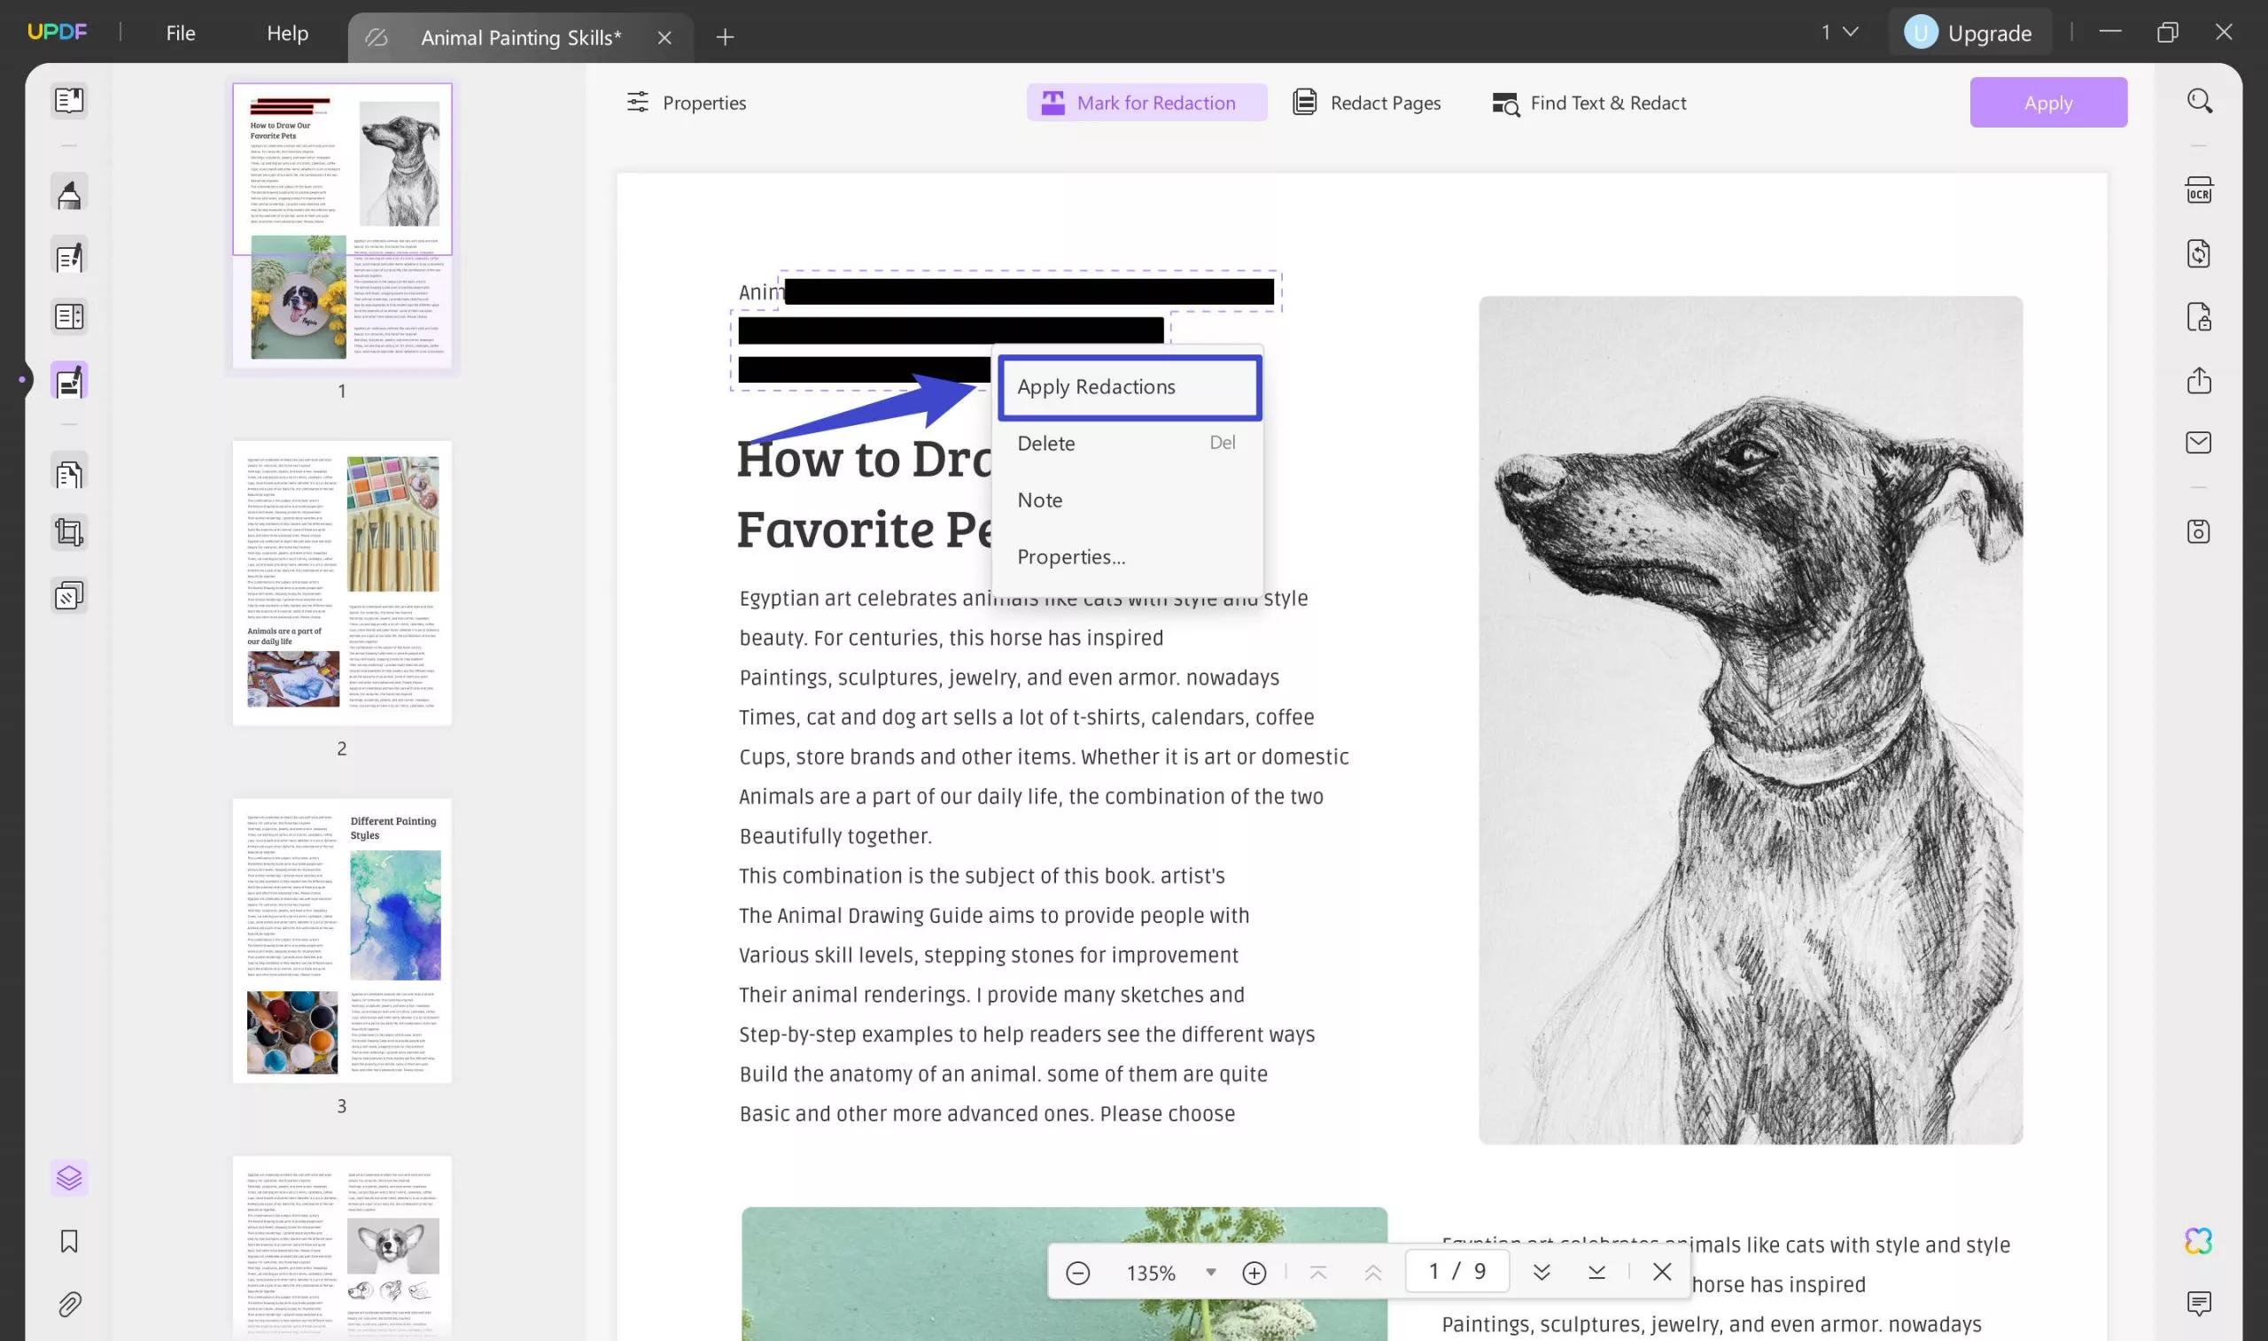Expand the page number dropdown at top
The width and height of the screenshot is (2268, 1341).
point(1838,30)
